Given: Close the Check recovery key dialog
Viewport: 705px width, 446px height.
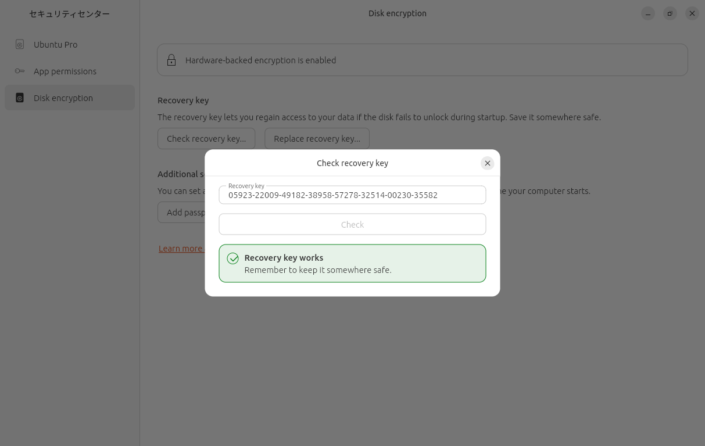Looking at the screenshot, I should (x=487, y=163).
